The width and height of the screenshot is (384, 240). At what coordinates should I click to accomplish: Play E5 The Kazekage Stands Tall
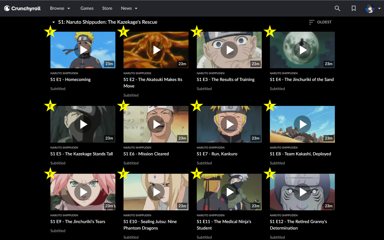click(x=83, y=124)
